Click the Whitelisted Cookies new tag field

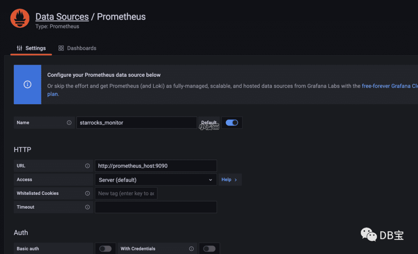click(126, 193)
